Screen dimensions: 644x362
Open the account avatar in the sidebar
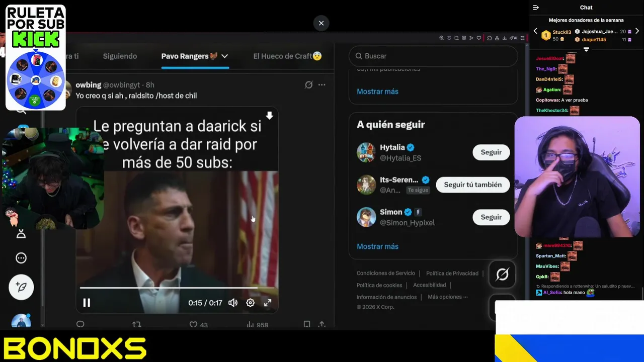tap(21, 322)
